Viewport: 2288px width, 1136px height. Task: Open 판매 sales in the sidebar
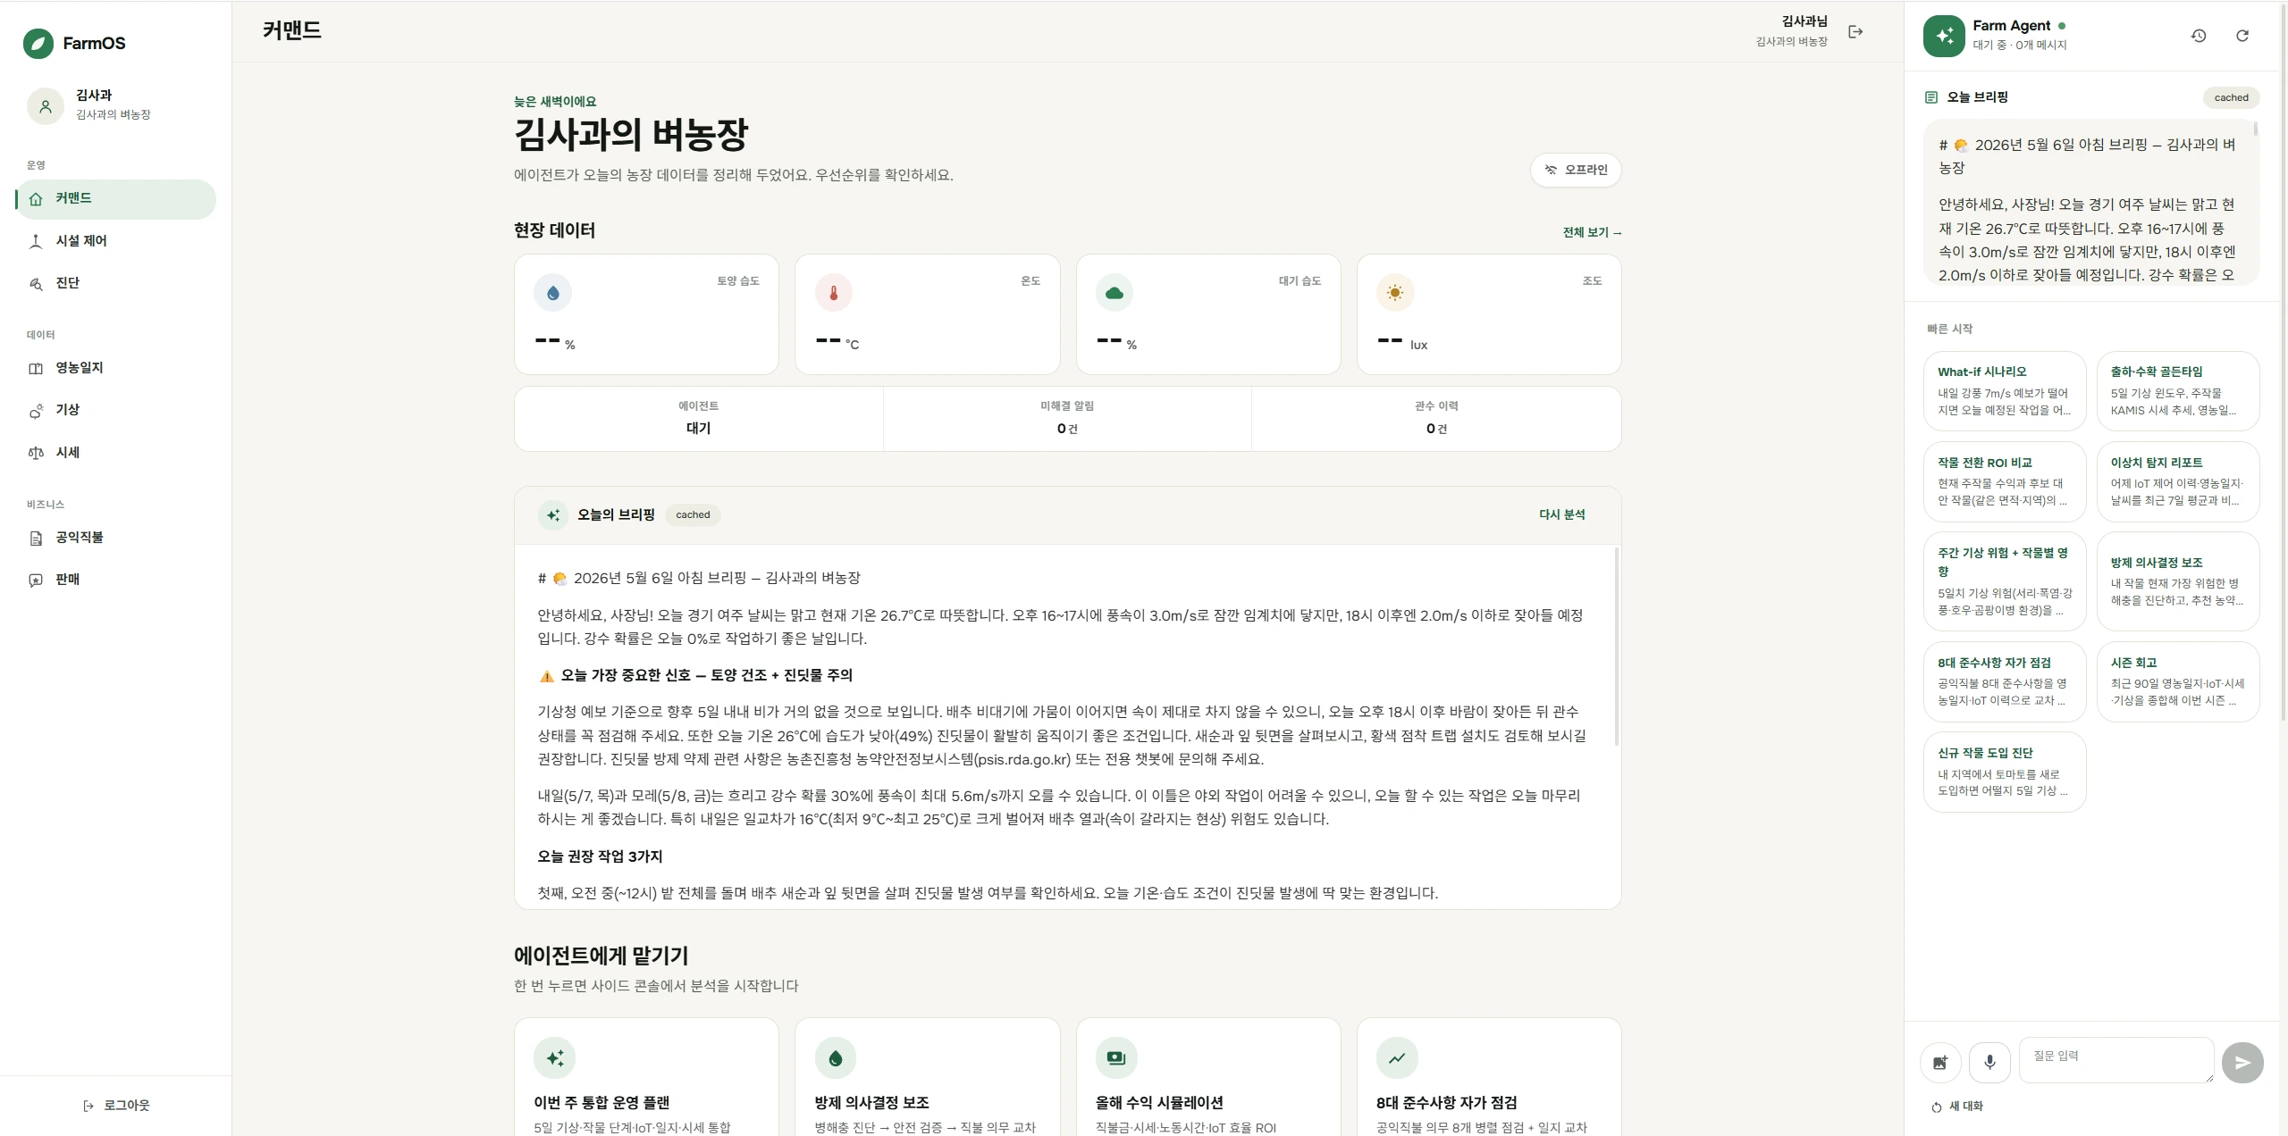116,580
